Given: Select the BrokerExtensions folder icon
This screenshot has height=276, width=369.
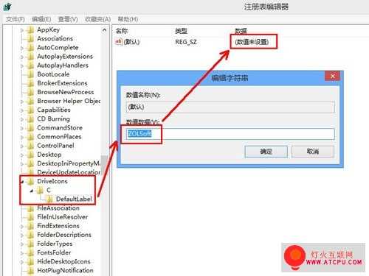Looking at the screenshot, I should pos(30,83).
